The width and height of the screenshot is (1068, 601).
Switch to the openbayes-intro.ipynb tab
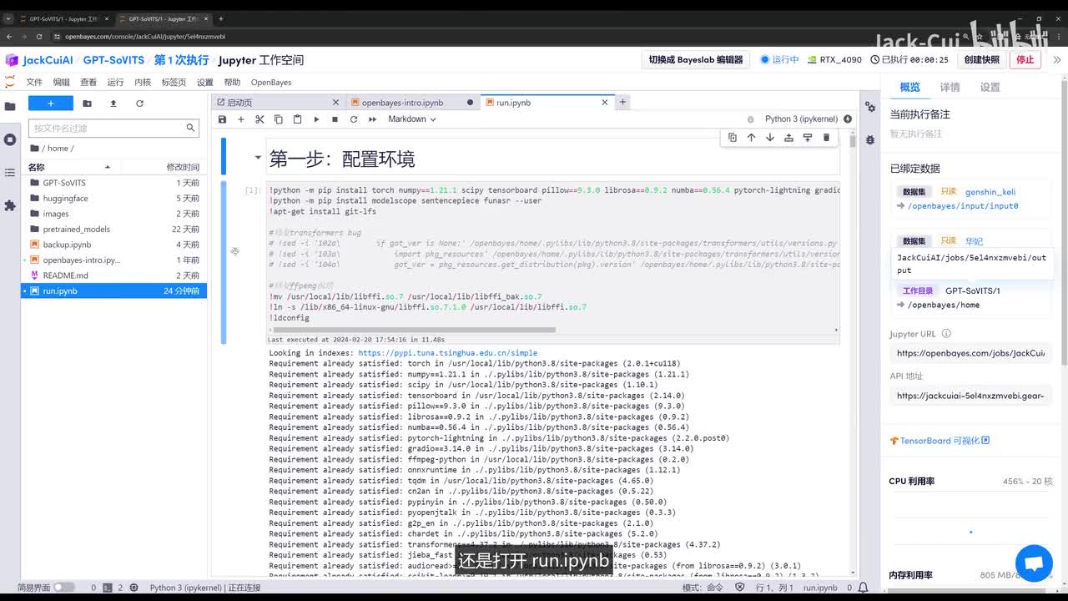click(x=402, y=103)
